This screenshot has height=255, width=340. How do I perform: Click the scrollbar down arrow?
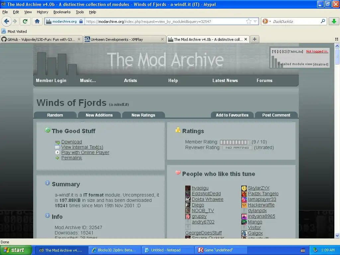click(x=337, y=236)
